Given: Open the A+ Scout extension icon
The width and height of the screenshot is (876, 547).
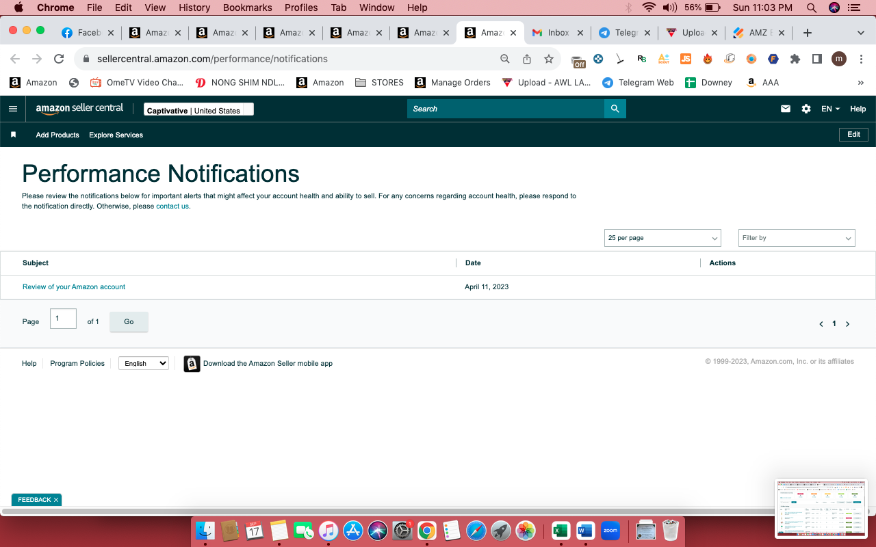Looking at the screenshot, I should (x=664, y=59).
